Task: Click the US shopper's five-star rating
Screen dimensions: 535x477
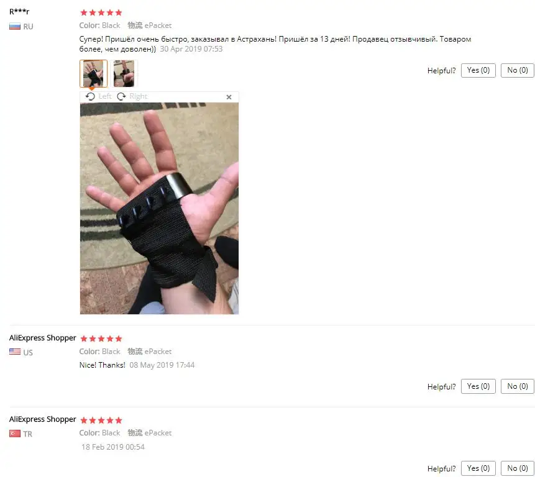Action: coord(101,338)
